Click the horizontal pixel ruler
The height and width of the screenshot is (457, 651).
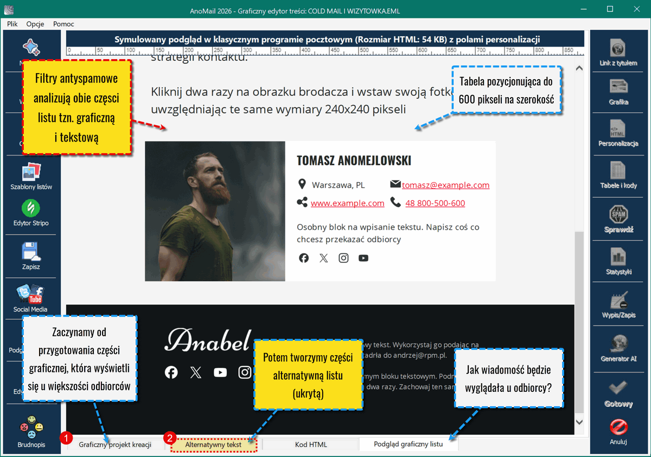(325, 52)
